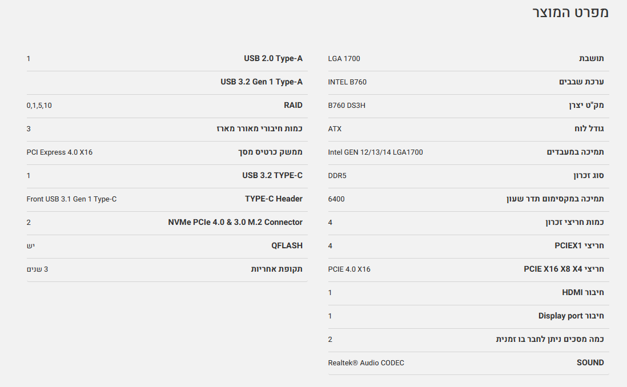The width and height of the screenshot is (627, 387).
Task: Select the חיבור HDMI label
Action: pyautogui.click(x=583, y=293)
